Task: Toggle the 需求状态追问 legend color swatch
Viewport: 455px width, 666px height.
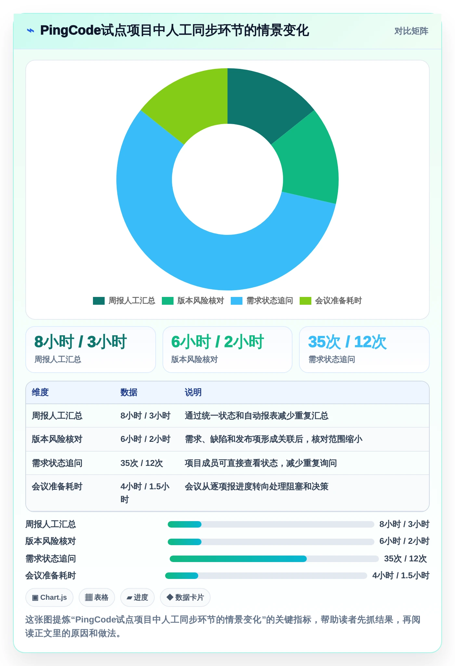Action: click(x=237, y=301)
